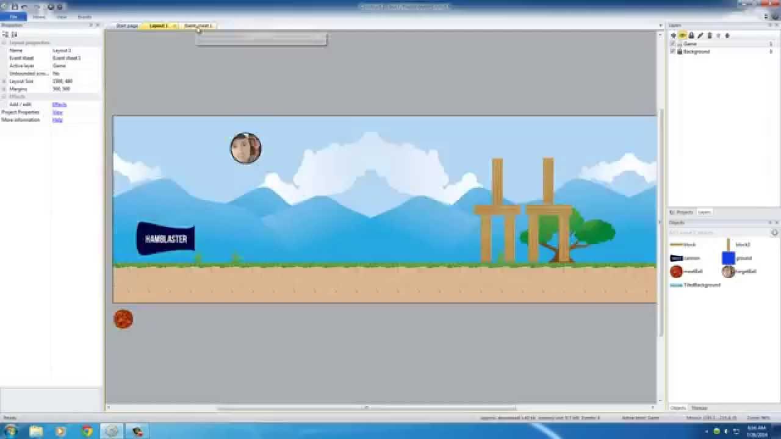Screen dimensions: 781x439
Task: Click the horizontal scrollbar below the layout
Action: [x=366, y=408]
